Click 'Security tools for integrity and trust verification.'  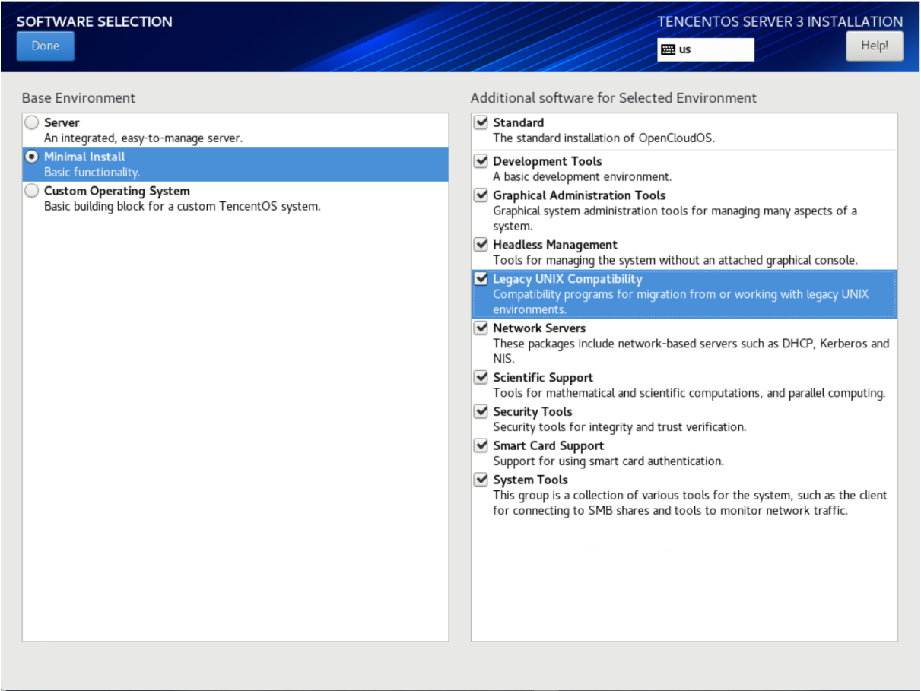[x=620, y=427]
